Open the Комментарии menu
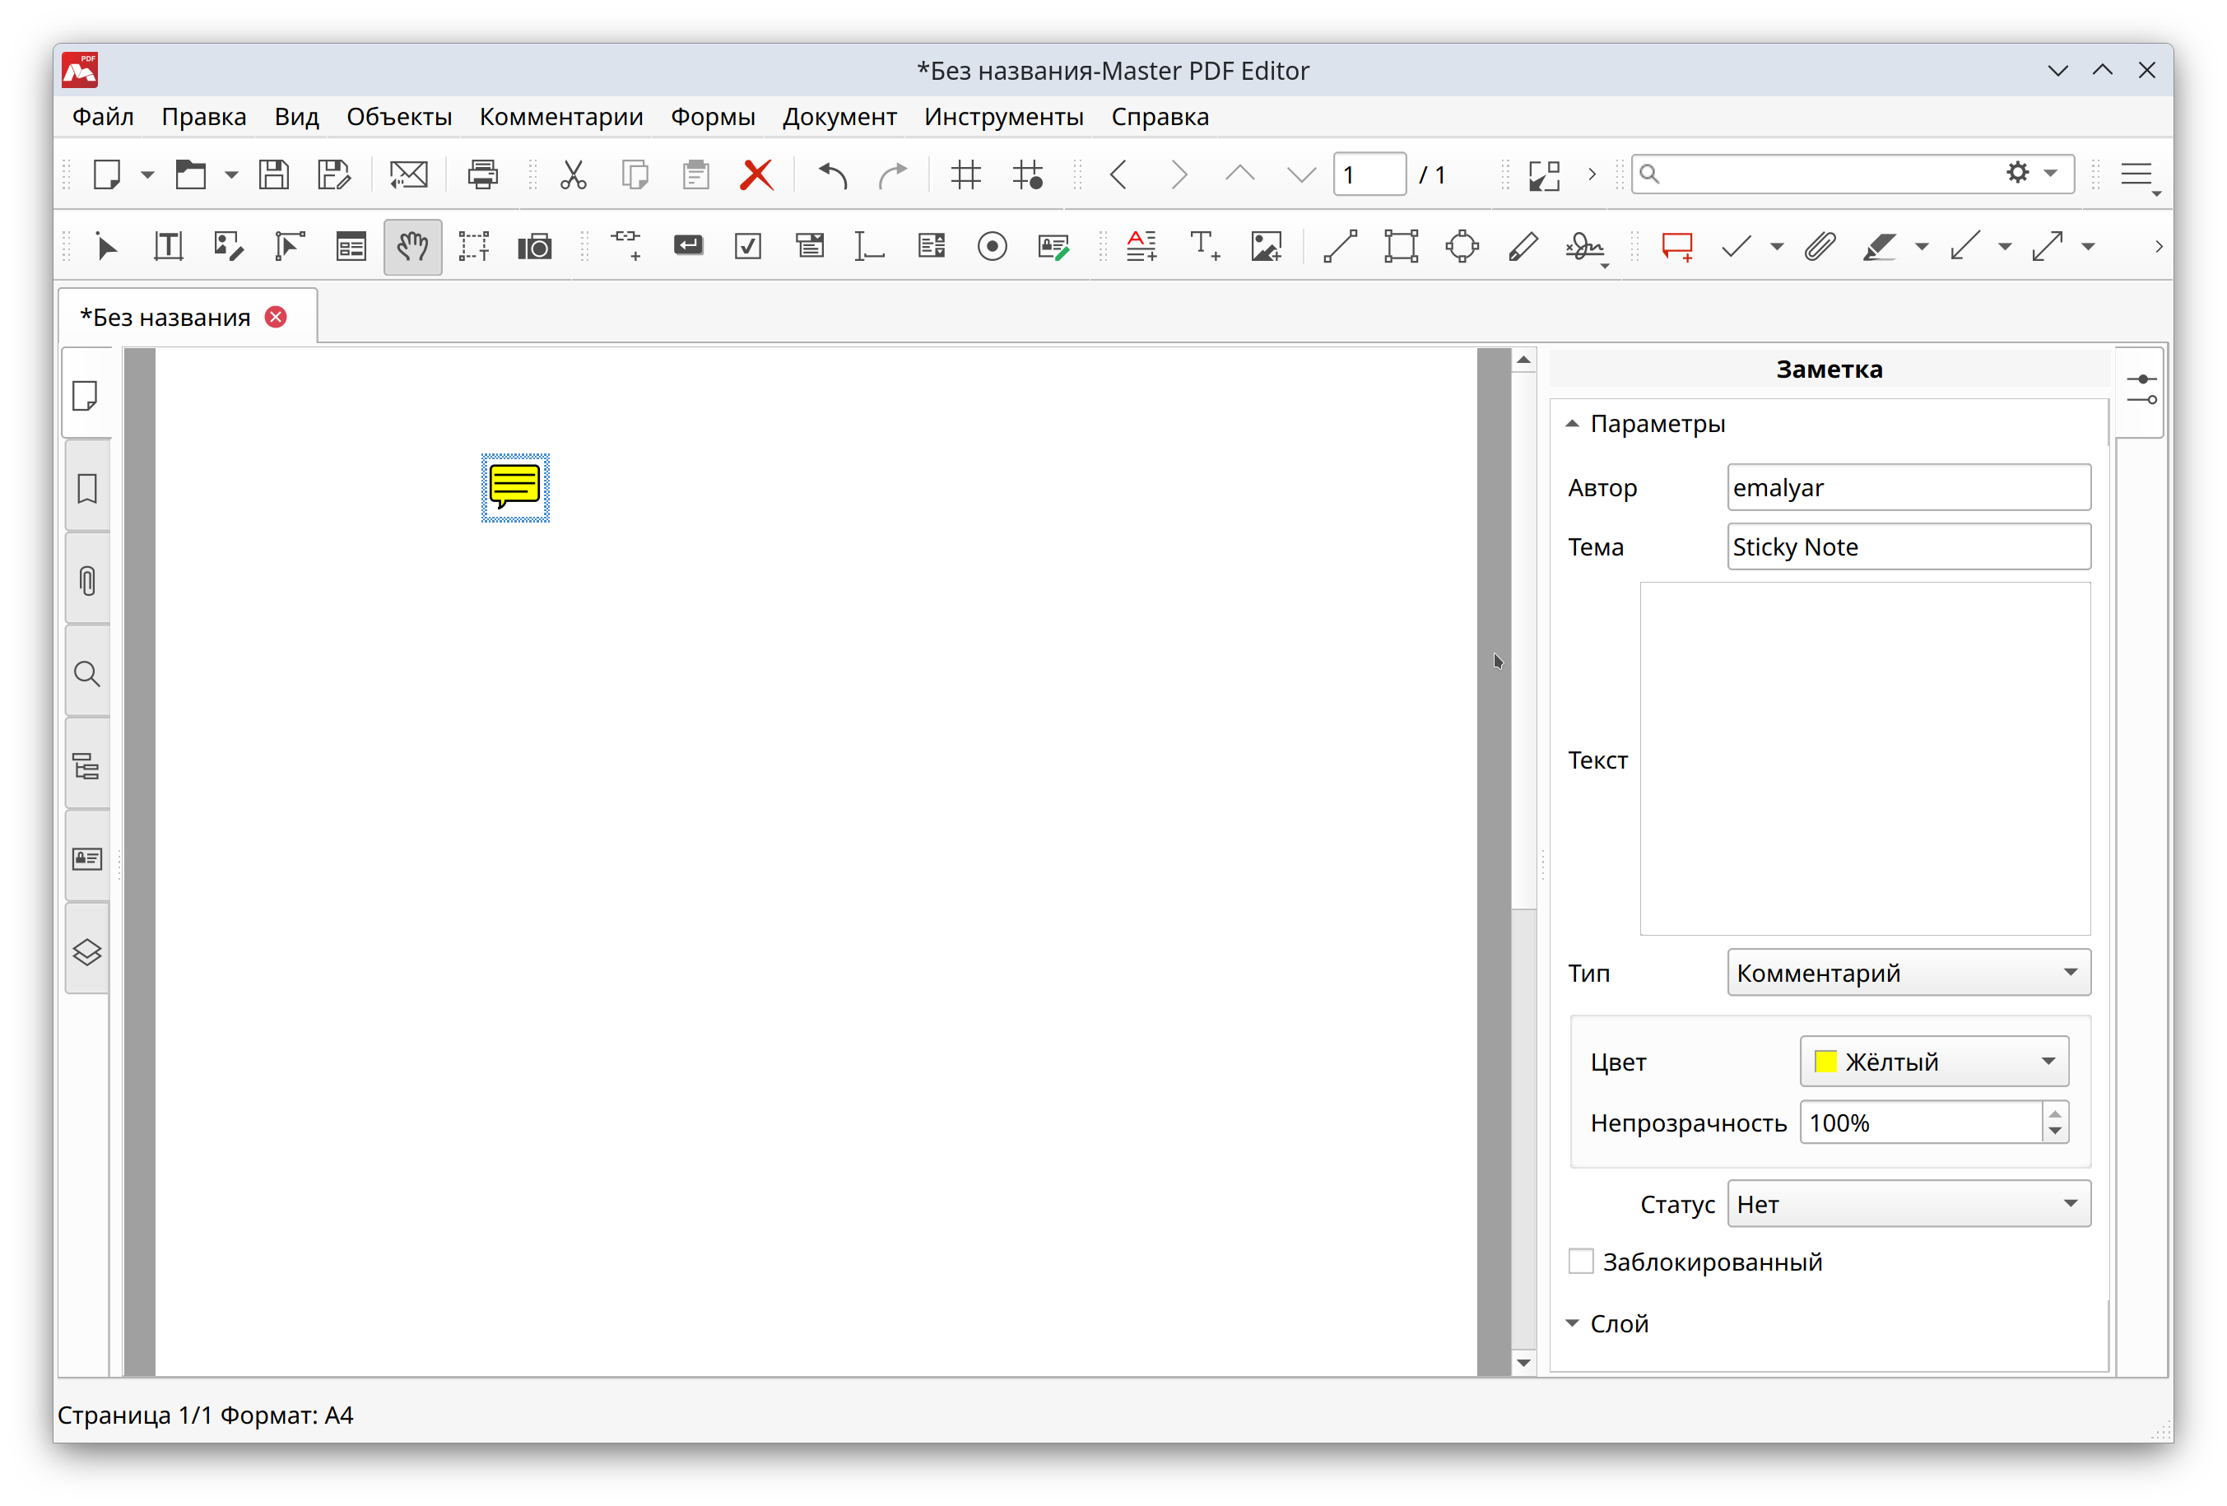Image resolution: width=2227 pixels, height=1506 pixels. point(560,117)
